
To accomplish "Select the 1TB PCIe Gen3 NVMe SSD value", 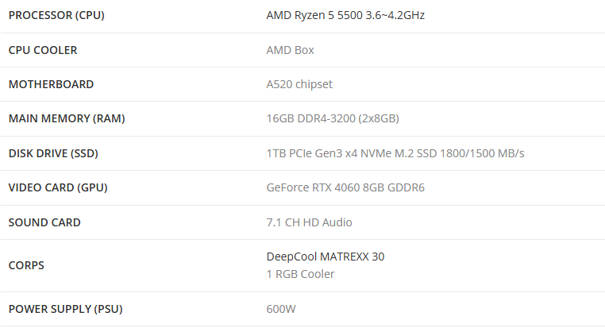I will click(x=395, y=153).
